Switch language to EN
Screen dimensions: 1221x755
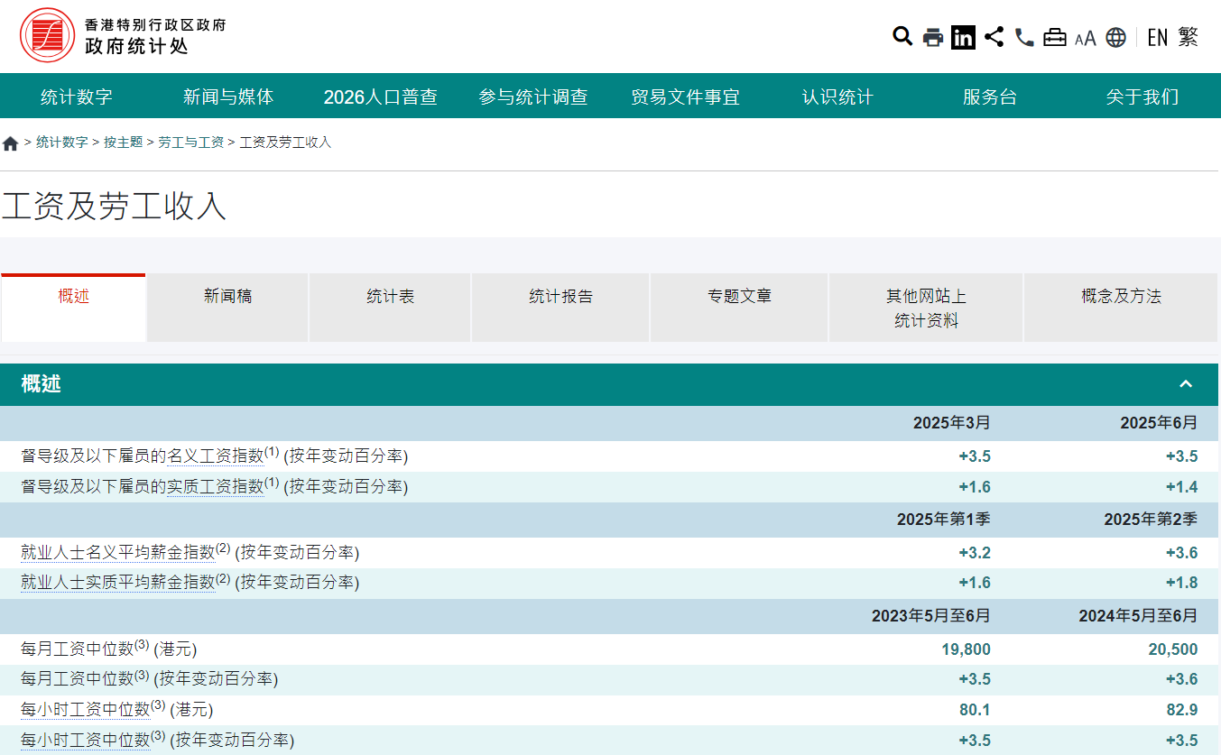pyautogui.click(x=1157, y=37)
